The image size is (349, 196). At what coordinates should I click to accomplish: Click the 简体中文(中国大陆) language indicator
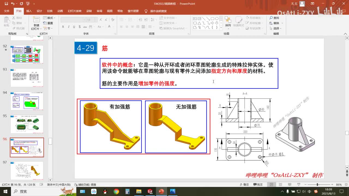[x=59, y=185]
